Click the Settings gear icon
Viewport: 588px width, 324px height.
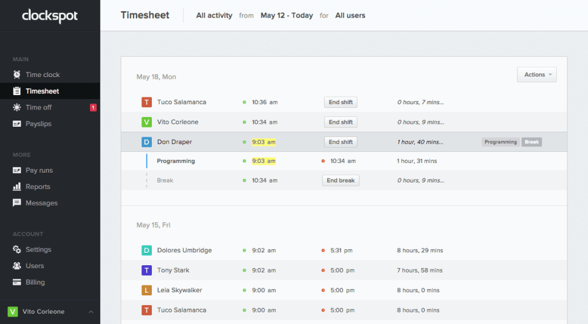point(17,250)
